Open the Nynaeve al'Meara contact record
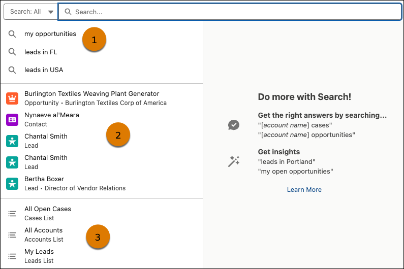 point(52,115)
